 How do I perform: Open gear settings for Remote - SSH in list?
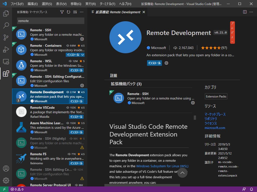point(82,39)
